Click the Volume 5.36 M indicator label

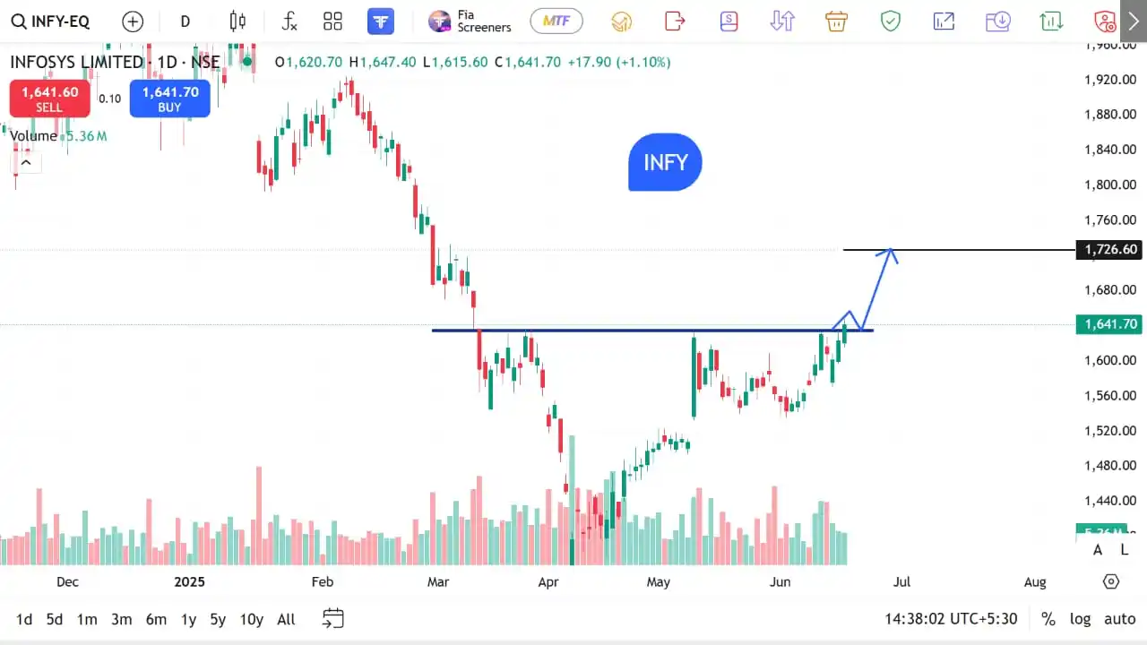point(58,136)
